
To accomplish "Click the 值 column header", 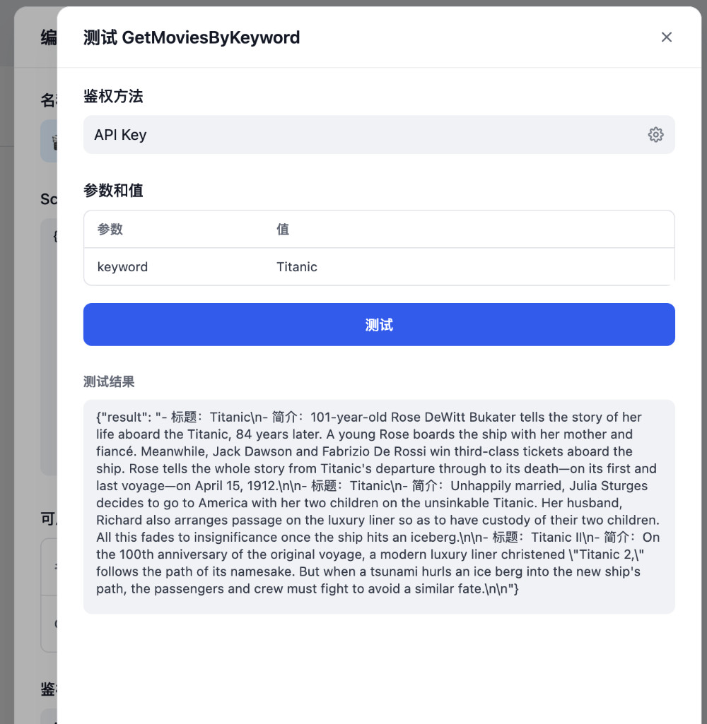I will pos(283,230).
